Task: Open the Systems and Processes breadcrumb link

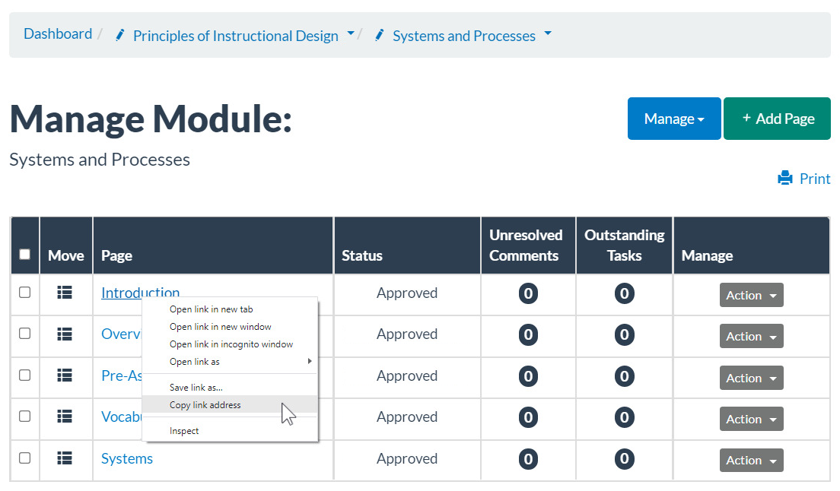Action: pos(464,36)
